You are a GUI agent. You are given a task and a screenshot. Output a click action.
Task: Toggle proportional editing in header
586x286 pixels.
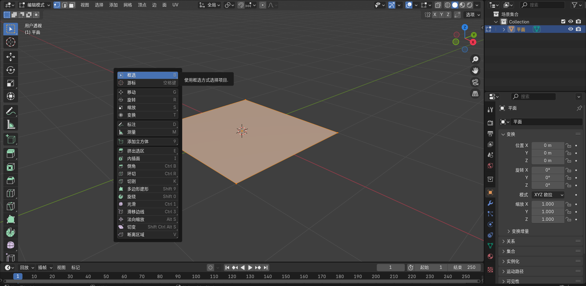tap(262, 5)
